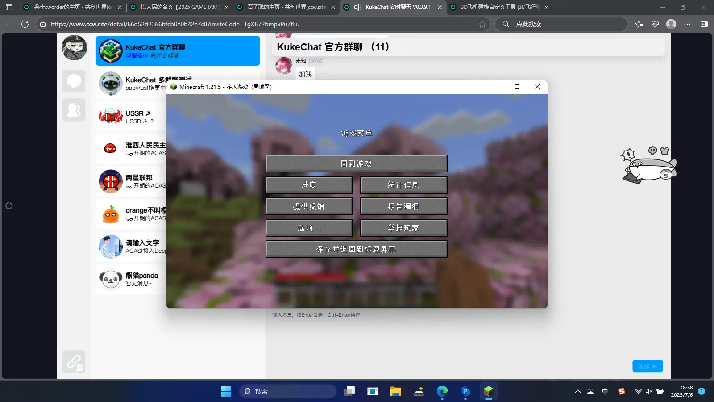Screen dimensions: 714x402
Task: Open USSR chat in conversation list
Action: point(131,116)
